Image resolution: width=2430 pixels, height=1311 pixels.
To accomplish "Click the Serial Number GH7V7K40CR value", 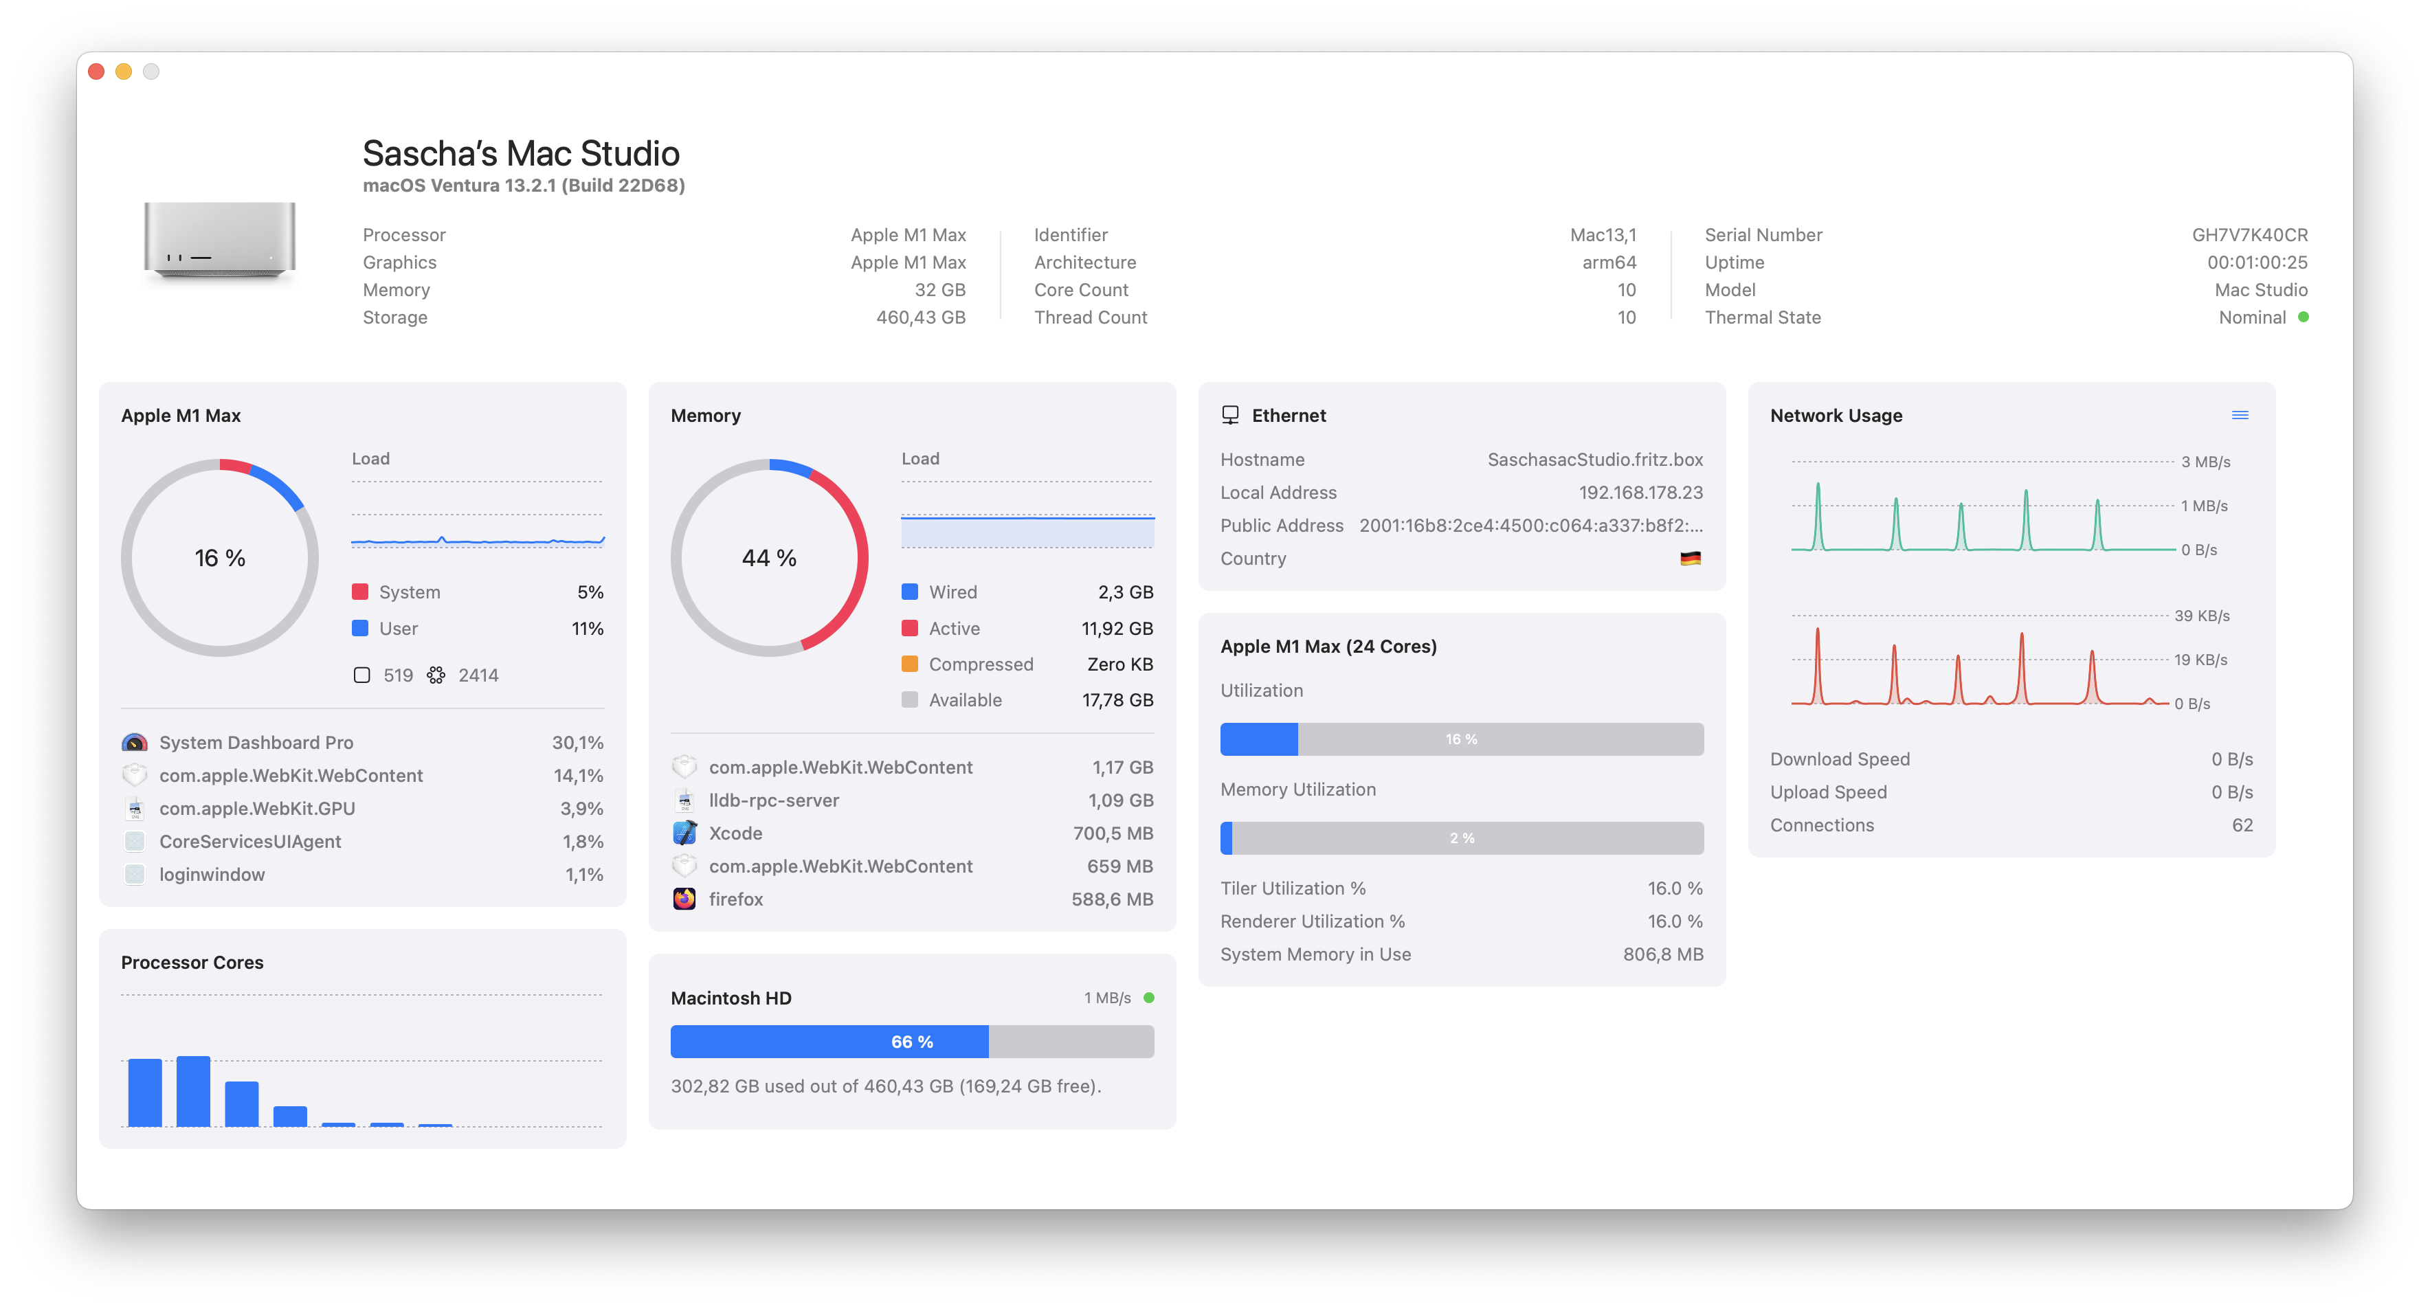I will tap(2249, 235).
